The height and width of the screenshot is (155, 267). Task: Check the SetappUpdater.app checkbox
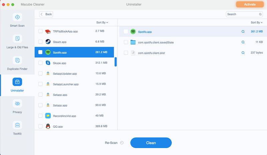(40, 73)
